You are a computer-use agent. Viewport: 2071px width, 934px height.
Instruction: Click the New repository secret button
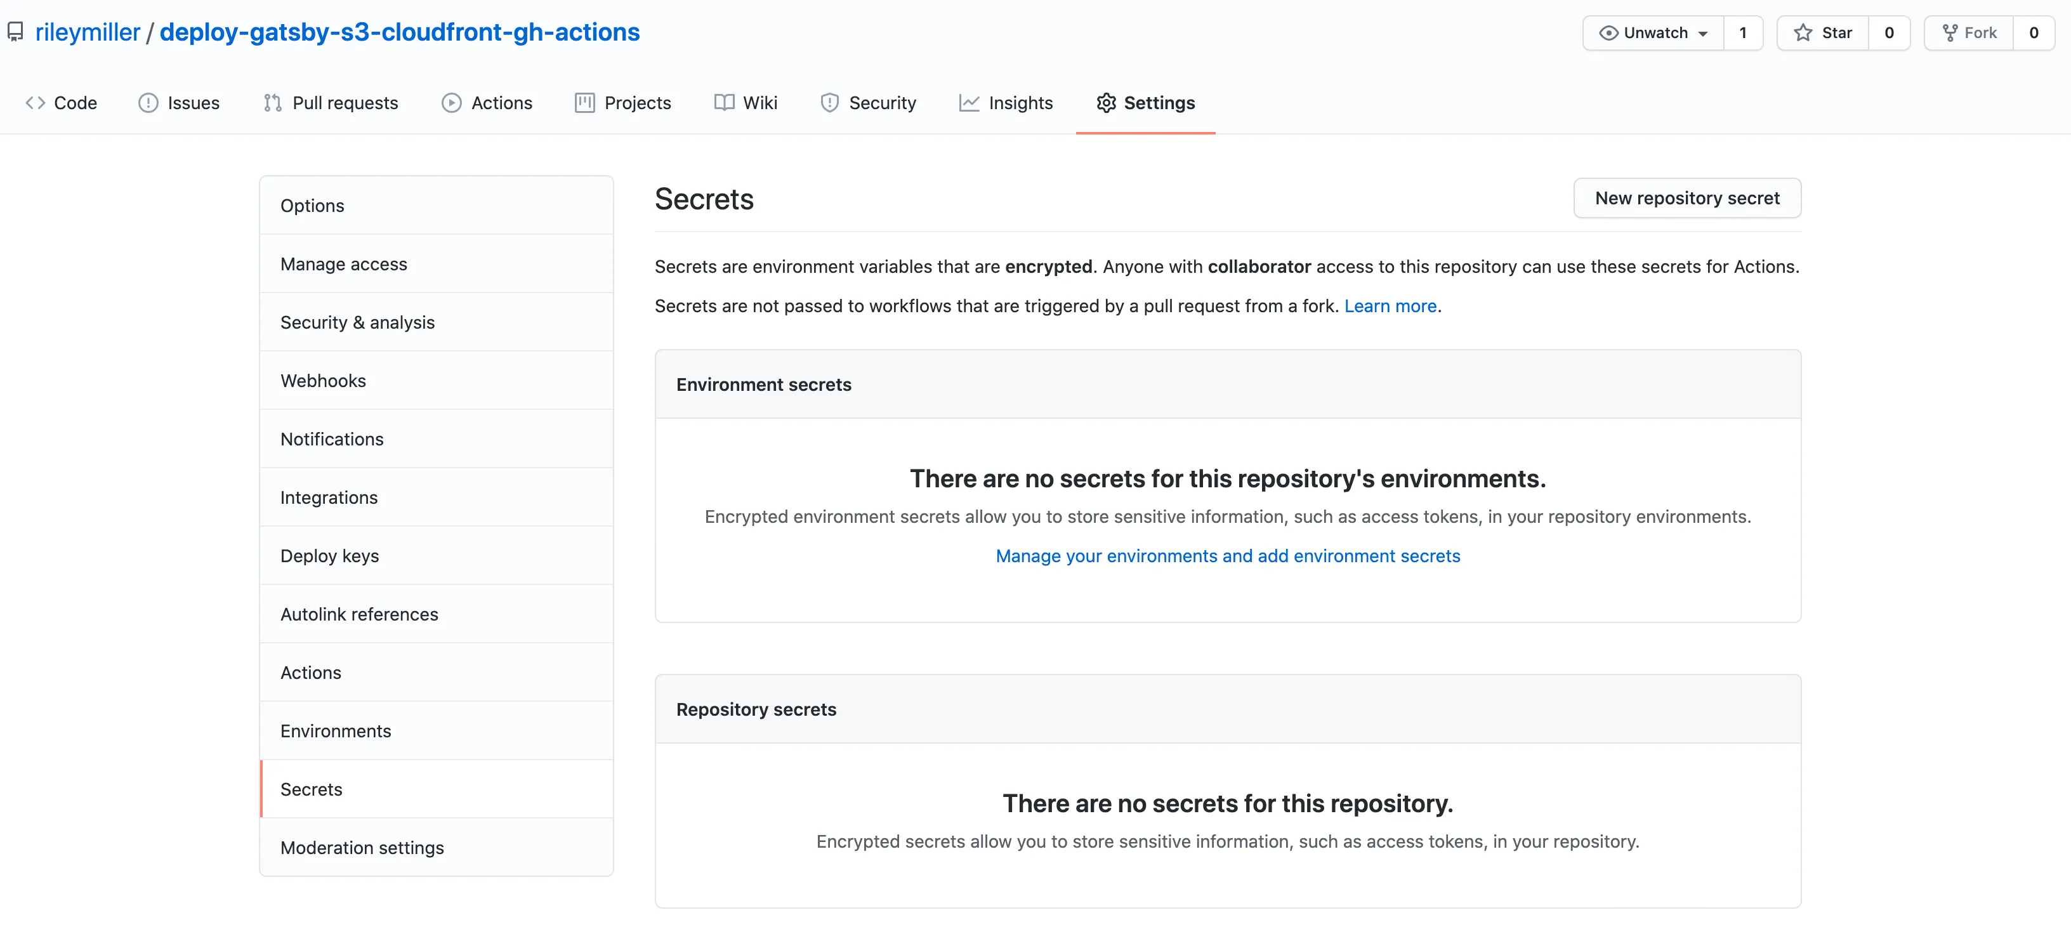point(1686,198)
